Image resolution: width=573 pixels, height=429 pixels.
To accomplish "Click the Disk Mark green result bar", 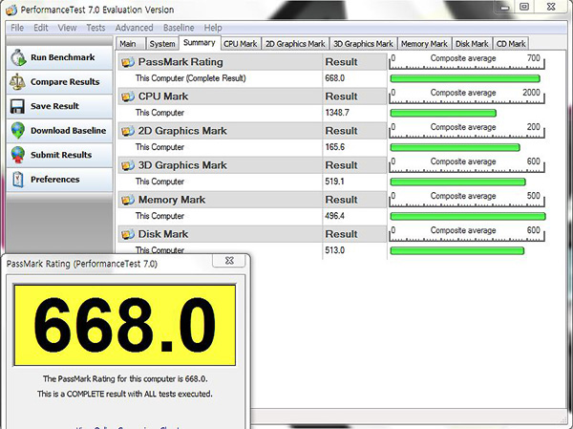I will [x=457, y=250].
